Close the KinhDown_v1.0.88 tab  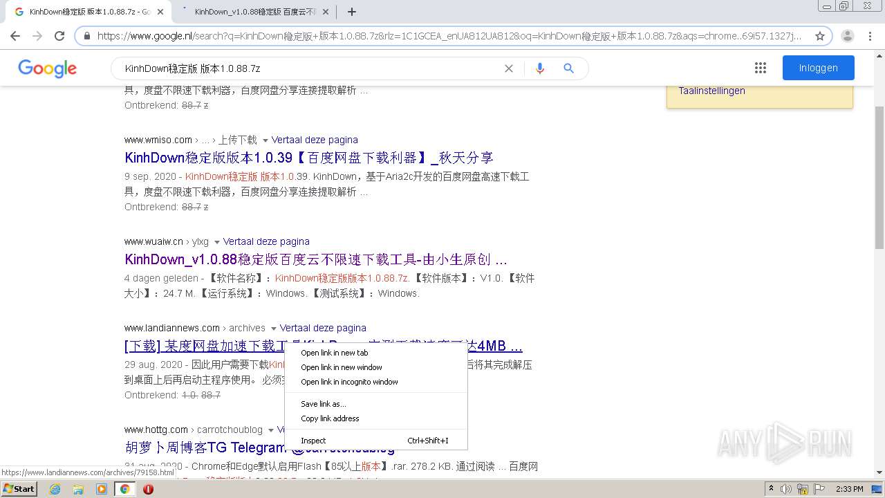[326, 12]
